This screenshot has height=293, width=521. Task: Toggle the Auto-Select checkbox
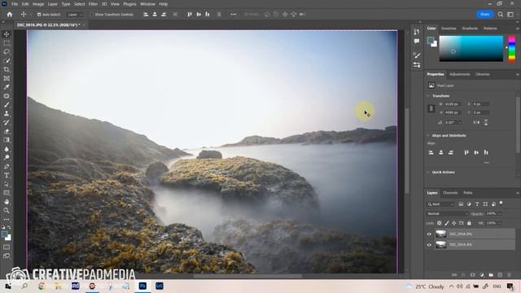39,15
